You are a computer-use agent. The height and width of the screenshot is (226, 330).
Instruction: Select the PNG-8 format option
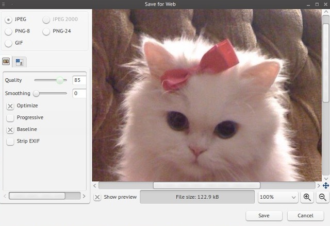click(9, 31)
